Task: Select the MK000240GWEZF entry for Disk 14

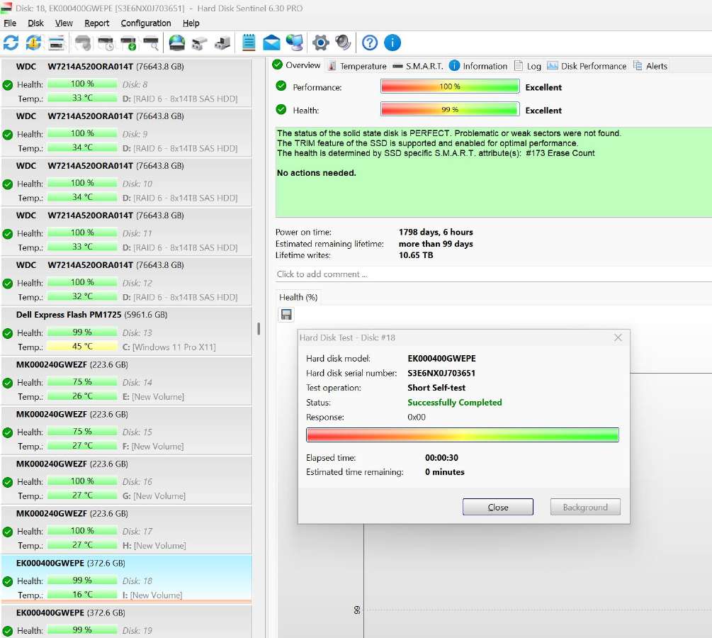Action: tap(126, 381)
